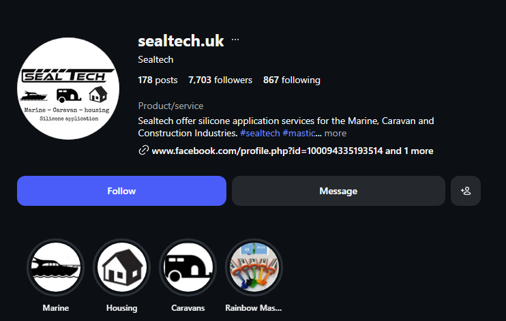Screen dimensions: 506x321
Task: Click the sealtech.uk username heading
Action: pyautogui.click(x=181, y=40)
